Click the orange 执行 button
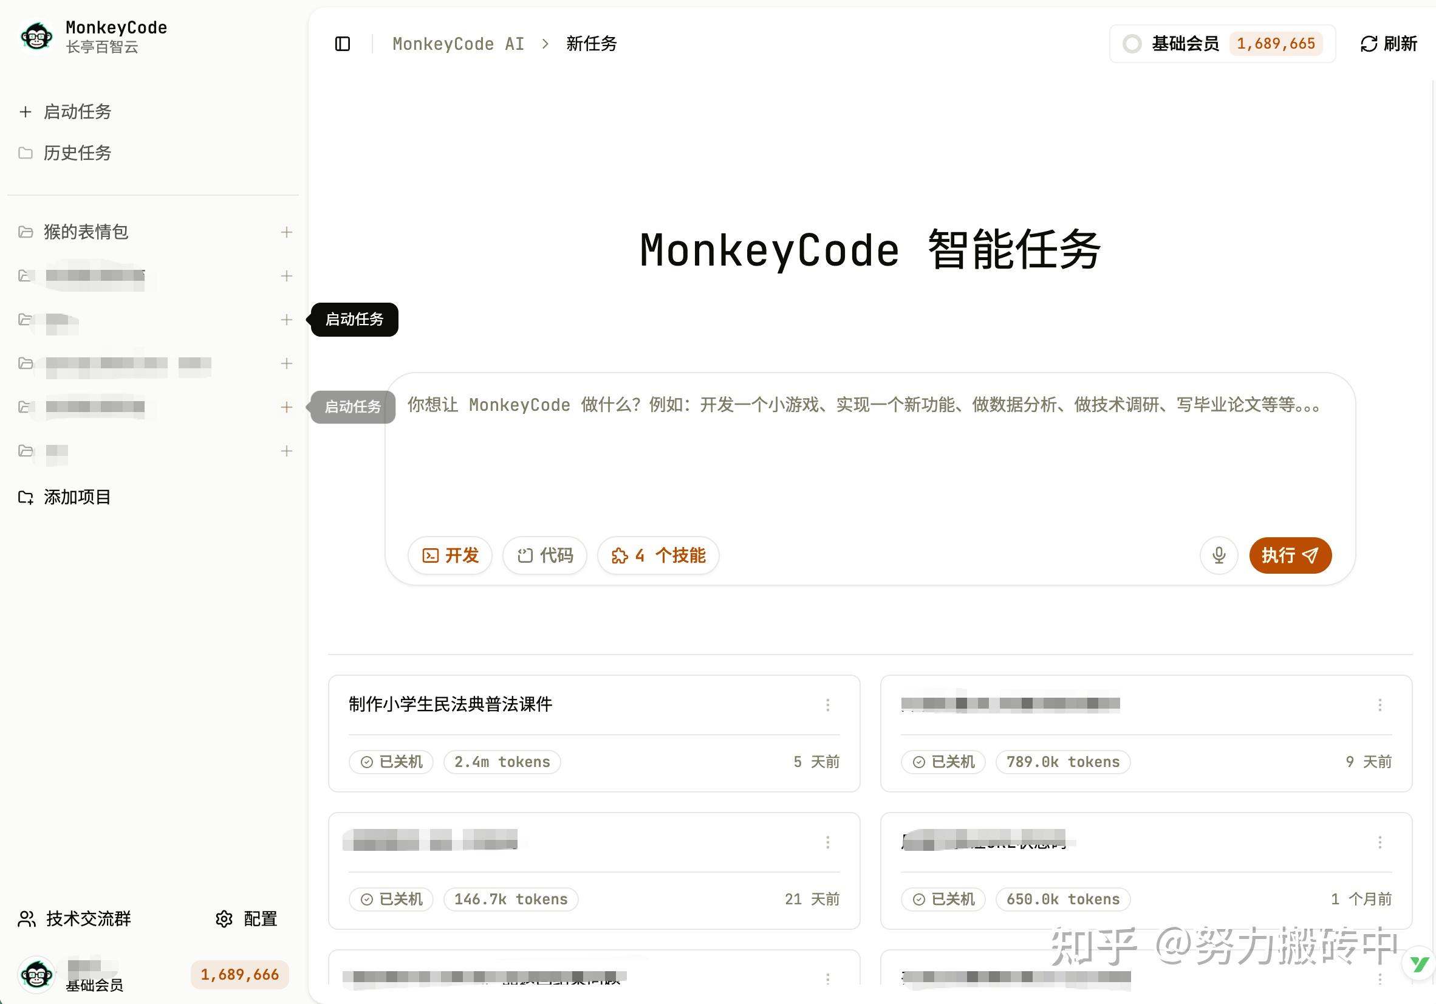Screen dimensions: 1436x1004 [x=1290, y=555]
